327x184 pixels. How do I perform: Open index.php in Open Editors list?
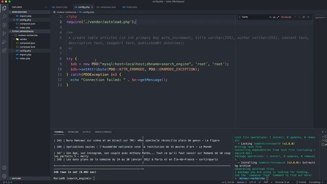tap(25, 28)
